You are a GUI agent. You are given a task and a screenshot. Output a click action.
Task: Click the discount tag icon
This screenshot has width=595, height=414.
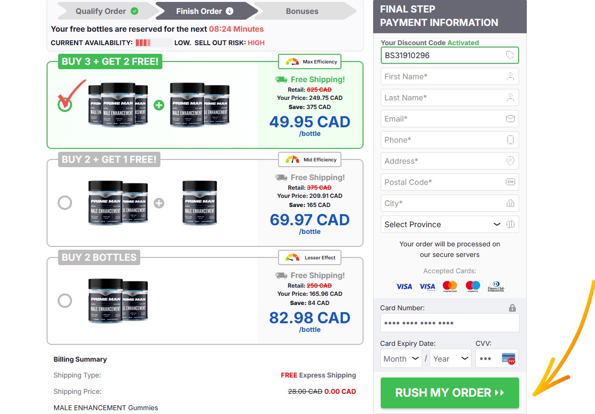click(510, 55)
